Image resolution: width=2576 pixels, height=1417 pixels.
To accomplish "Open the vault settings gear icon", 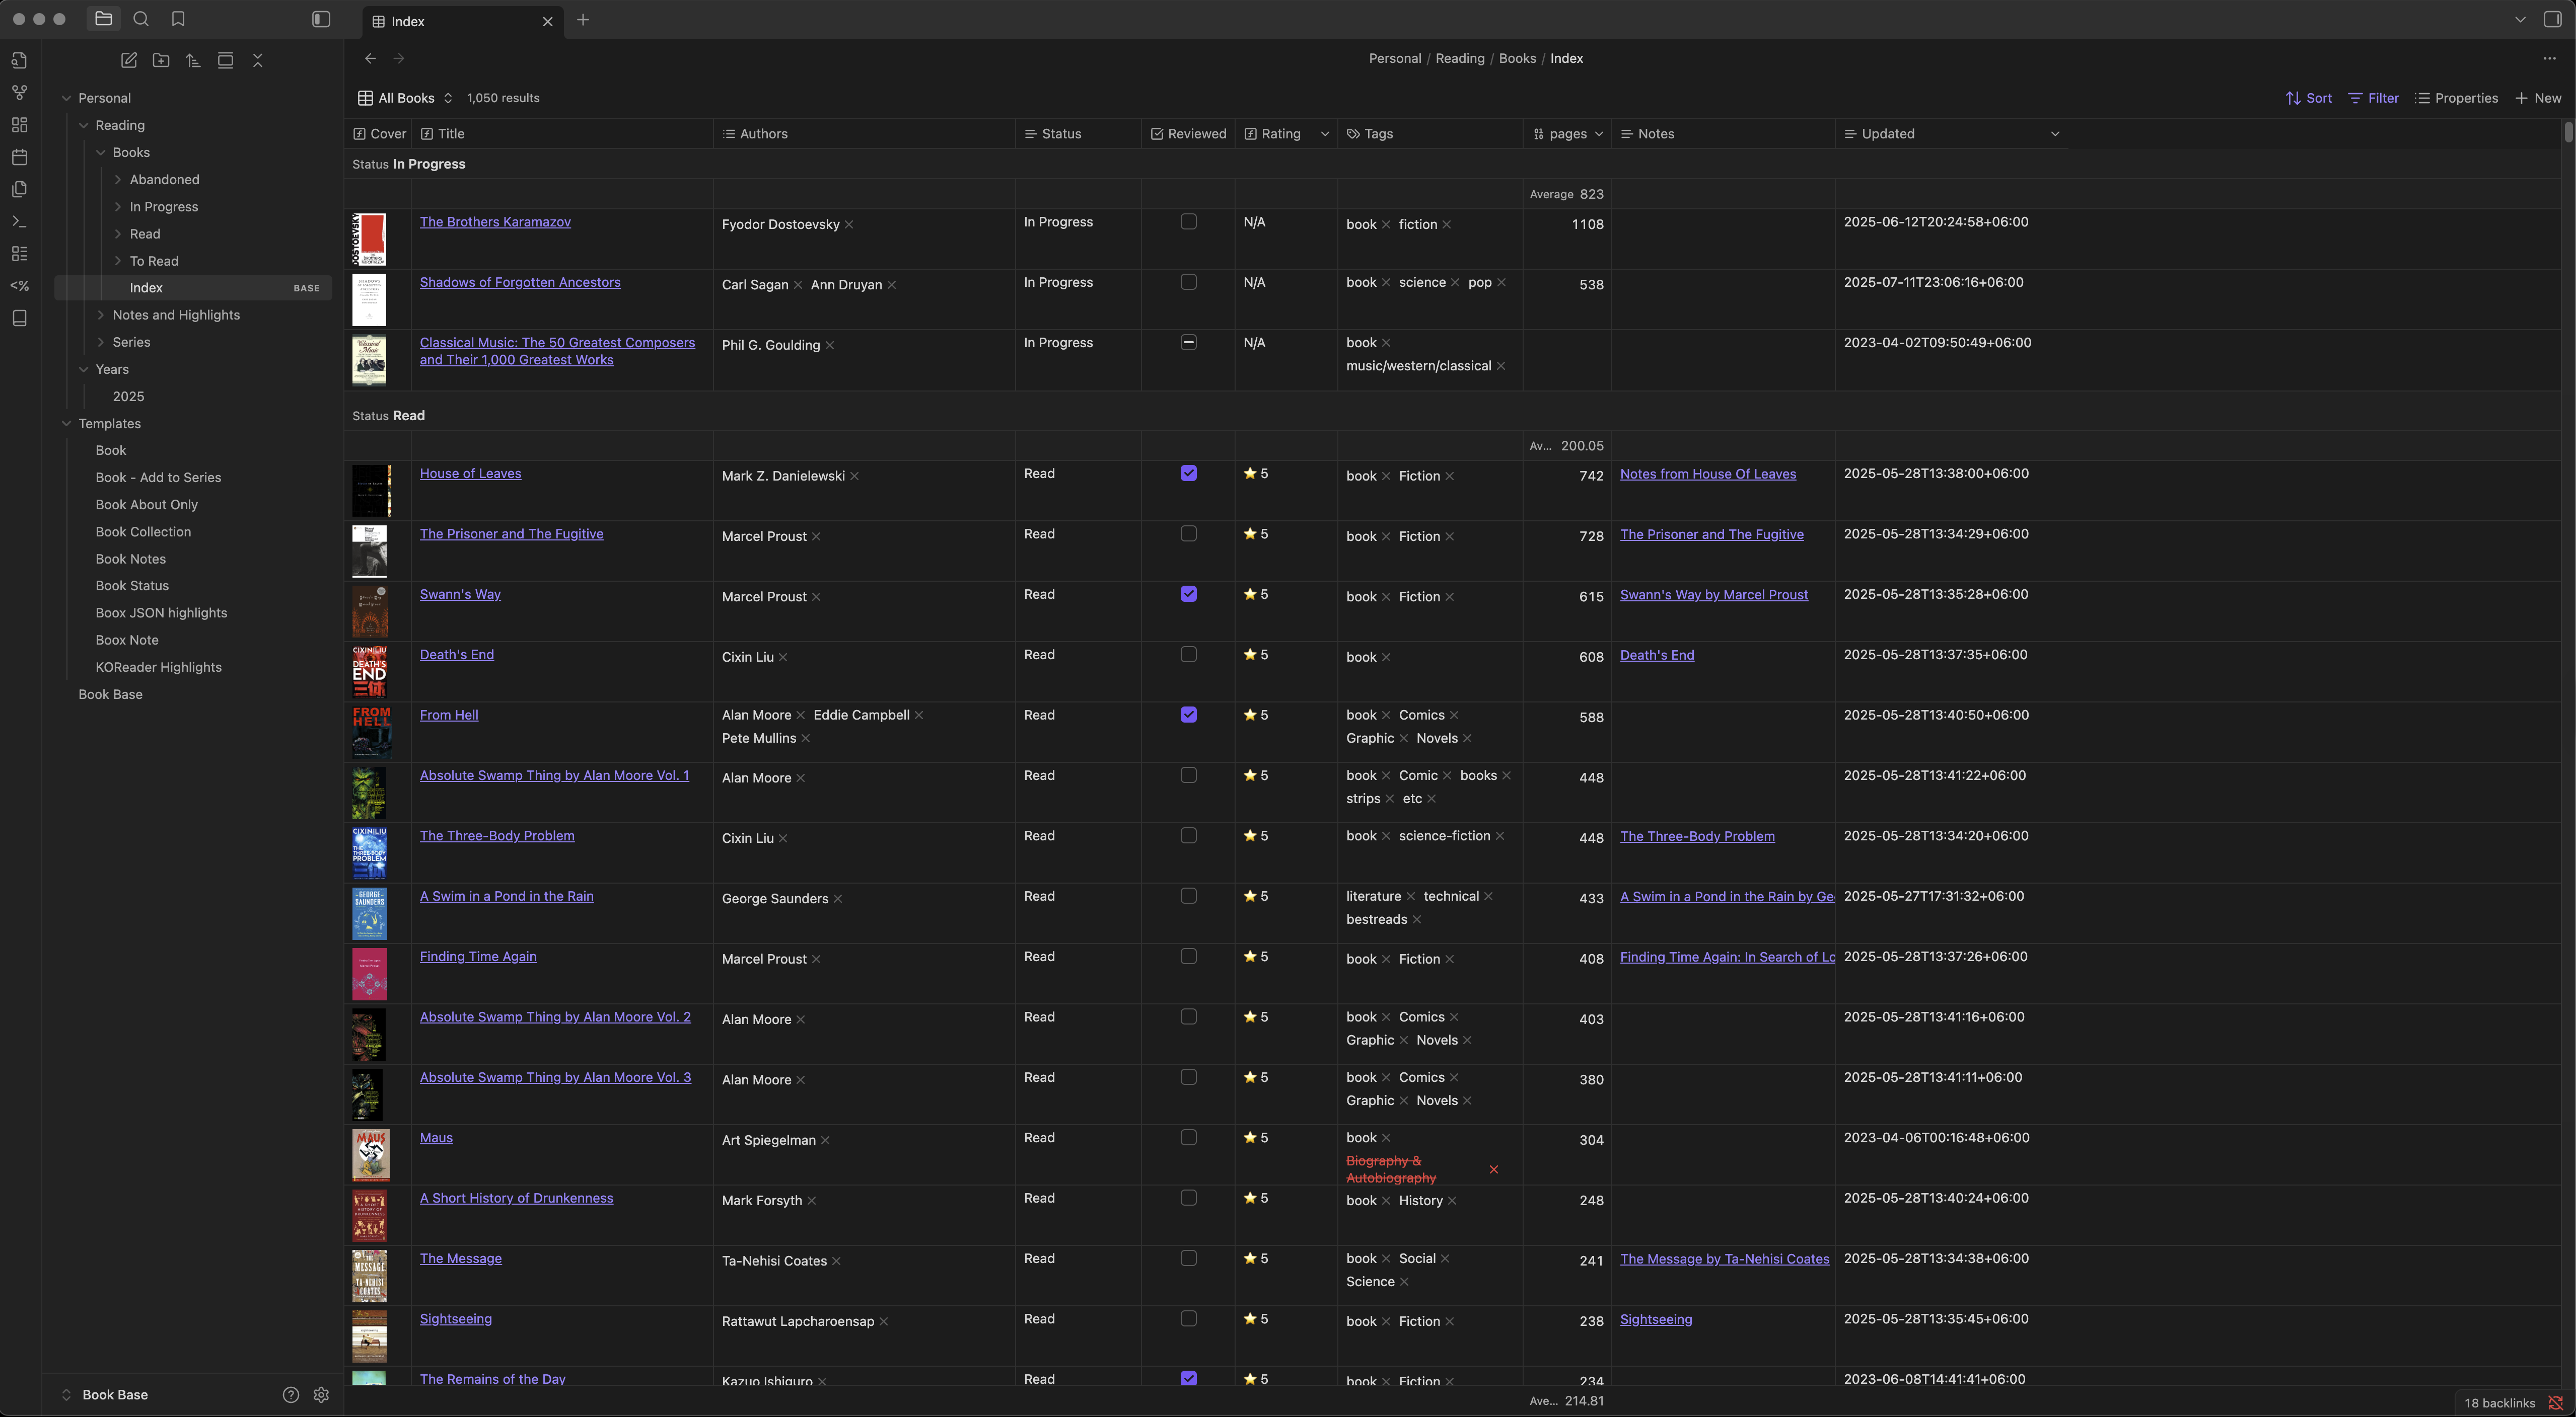I will [x=321, y=1395].
